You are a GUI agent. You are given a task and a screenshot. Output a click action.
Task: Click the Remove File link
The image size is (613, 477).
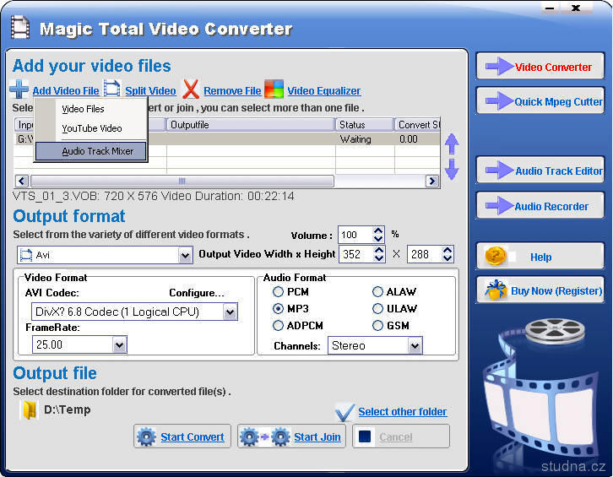tap(232, 90)
